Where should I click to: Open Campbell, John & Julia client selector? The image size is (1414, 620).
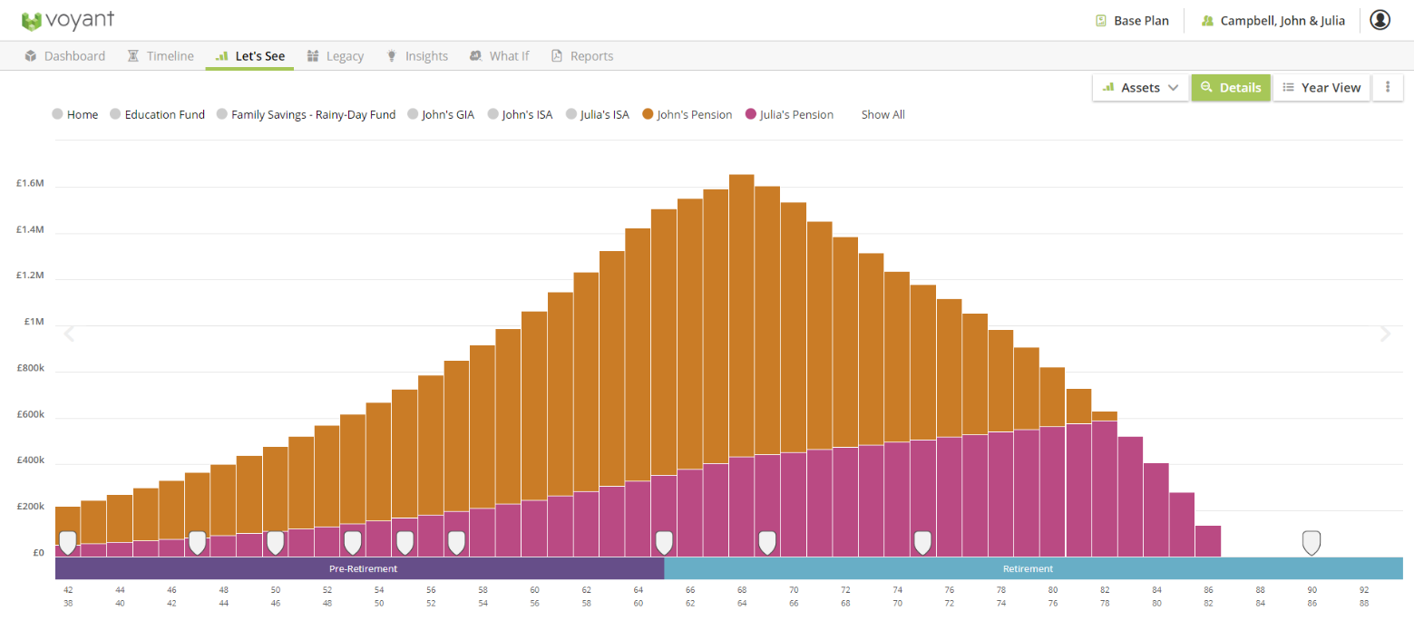pos(1273,21)
